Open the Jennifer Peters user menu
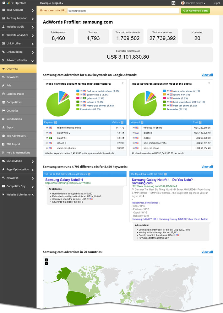The image size is (223, 313). [193, 3]
